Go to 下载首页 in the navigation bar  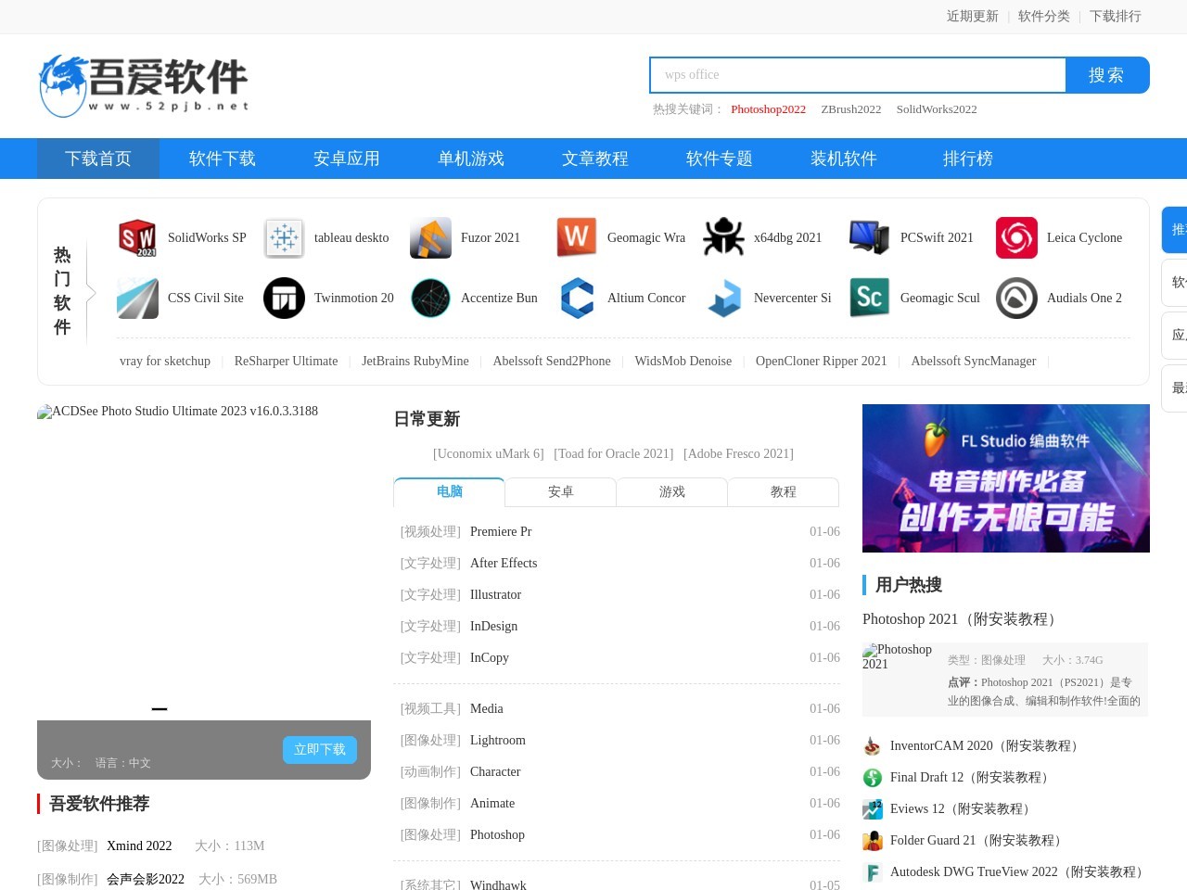tap(98, 159)
